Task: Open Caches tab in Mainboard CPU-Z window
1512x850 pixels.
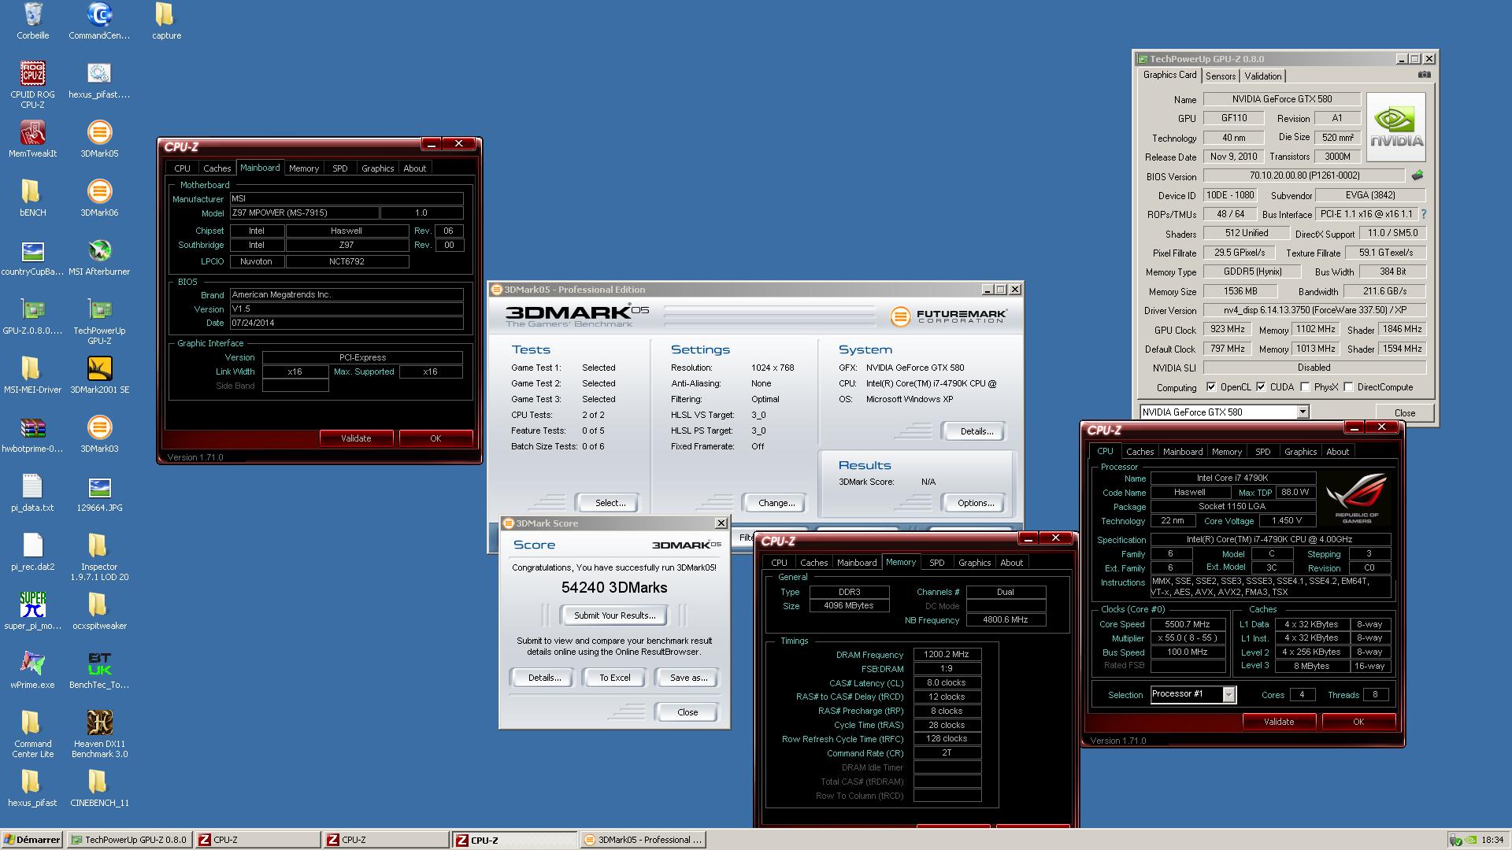Action: pos(217,168)
